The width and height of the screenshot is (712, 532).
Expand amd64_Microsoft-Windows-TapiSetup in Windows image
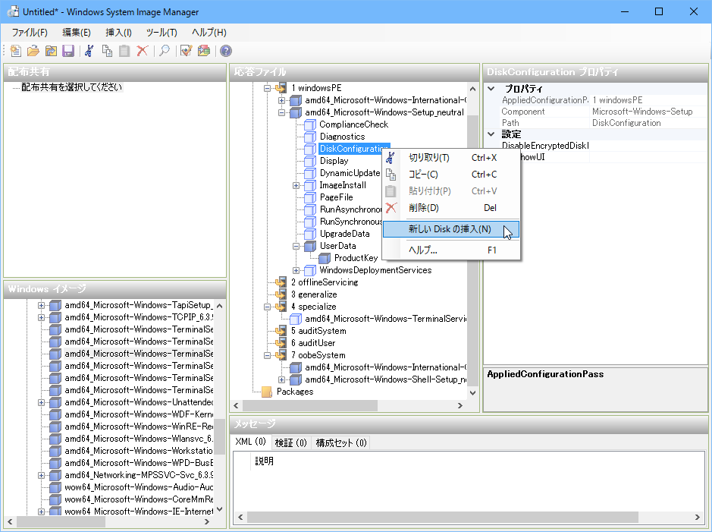tap(41, 305)
